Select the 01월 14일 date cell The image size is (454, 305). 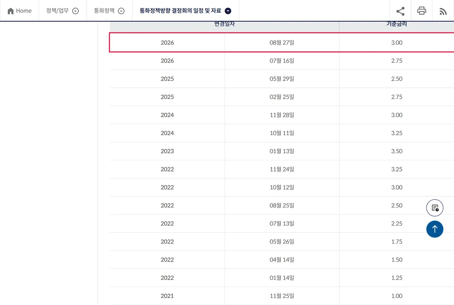tap(282, 278)
